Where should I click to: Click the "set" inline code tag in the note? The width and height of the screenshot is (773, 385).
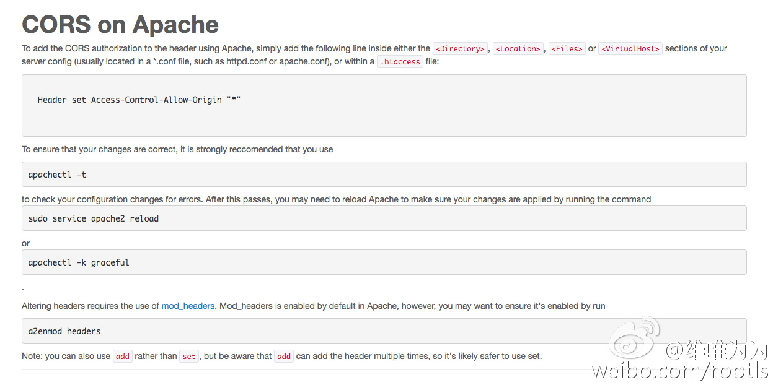coord(189,357)
